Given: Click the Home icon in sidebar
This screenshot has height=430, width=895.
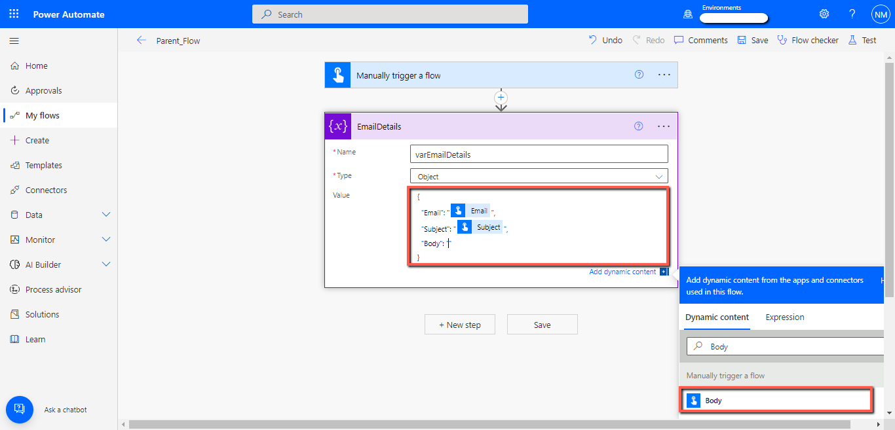Looking at the screenshot, I should 15,65.
